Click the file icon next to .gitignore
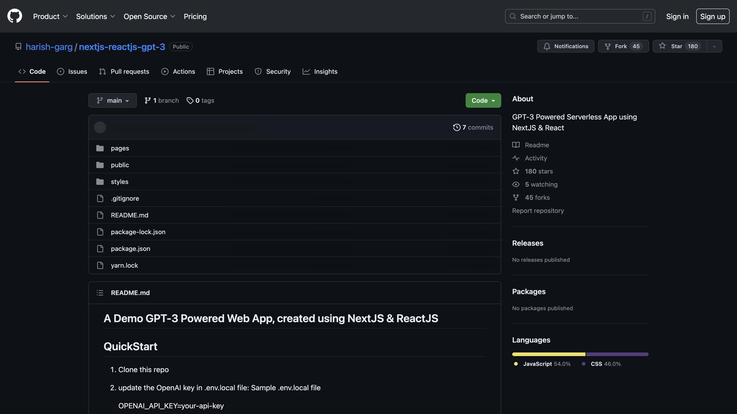 [100, 198]
